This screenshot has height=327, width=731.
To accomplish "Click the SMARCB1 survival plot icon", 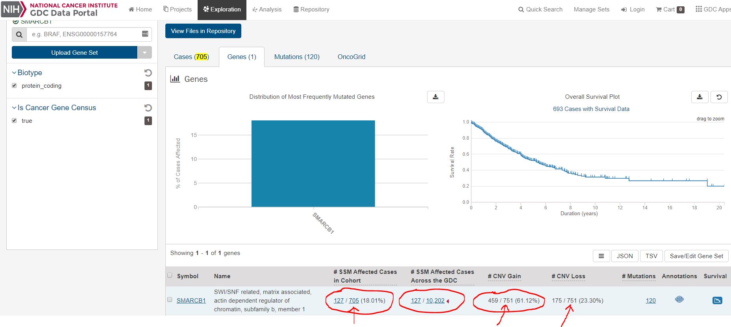I will (x=717, y=301).
